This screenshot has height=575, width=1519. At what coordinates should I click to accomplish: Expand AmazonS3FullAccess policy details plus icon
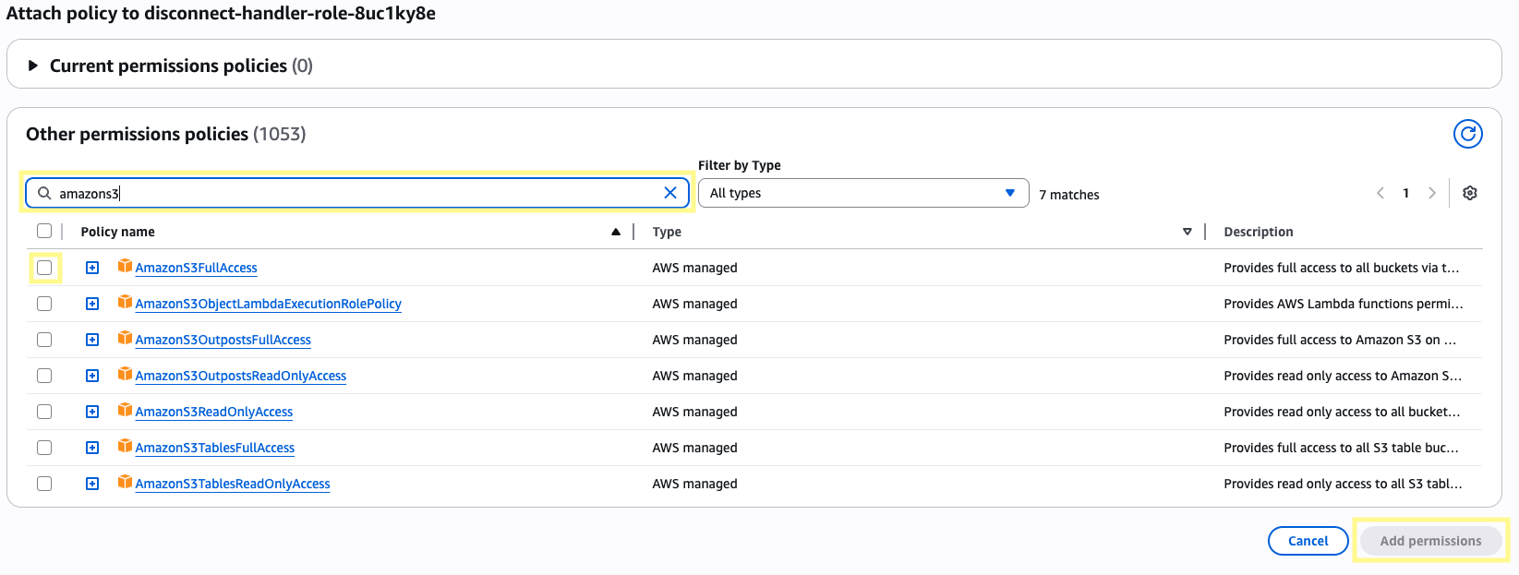(x=92, y=268)
